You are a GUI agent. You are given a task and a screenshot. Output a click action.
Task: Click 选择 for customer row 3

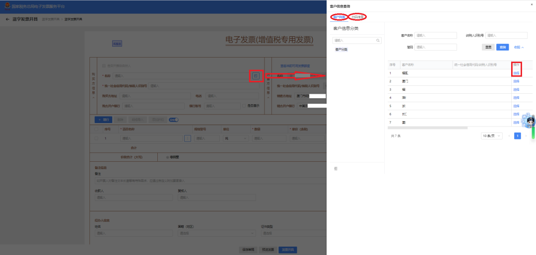[516, 90]
